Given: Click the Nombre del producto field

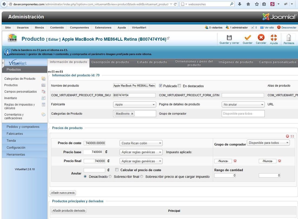Looking at the screenshot, I should pos(134,86).
